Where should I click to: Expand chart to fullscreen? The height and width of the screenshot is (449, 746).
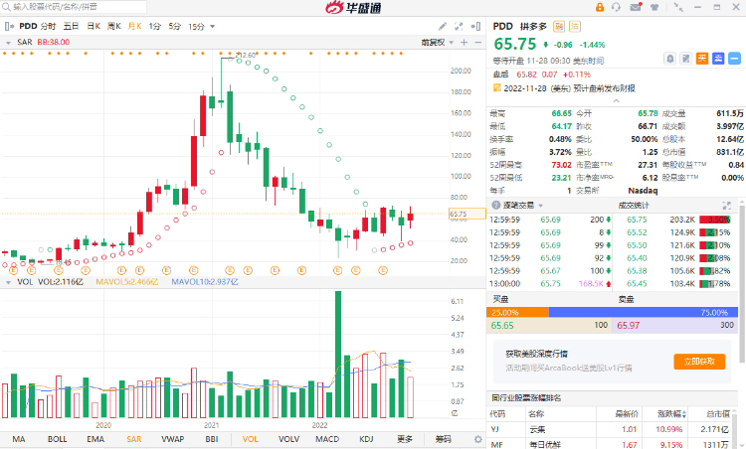pyautogui.click(x=459, y=26)
